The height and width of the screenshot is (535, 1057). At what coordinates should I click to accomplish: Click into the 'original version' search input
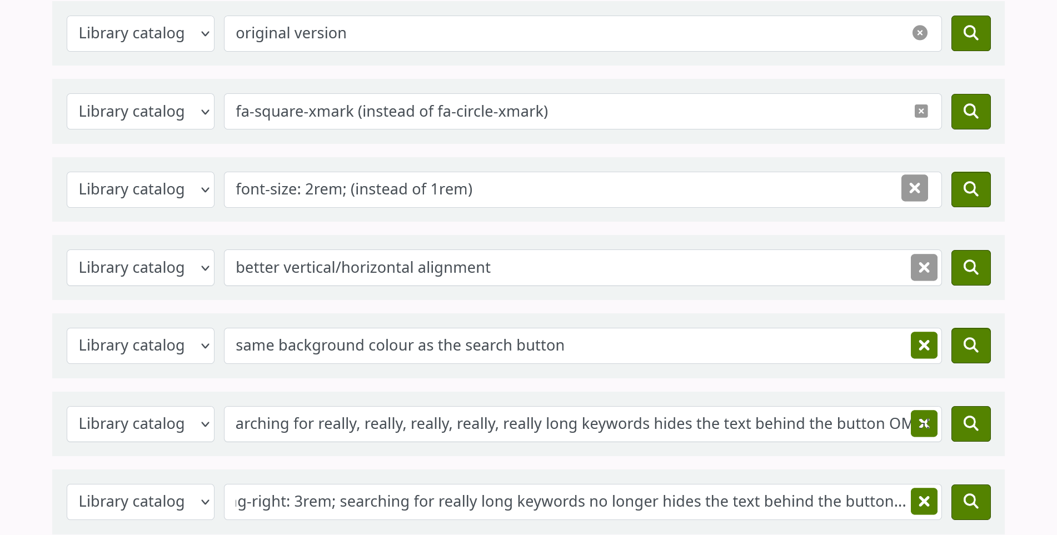[x=556, y=34]
